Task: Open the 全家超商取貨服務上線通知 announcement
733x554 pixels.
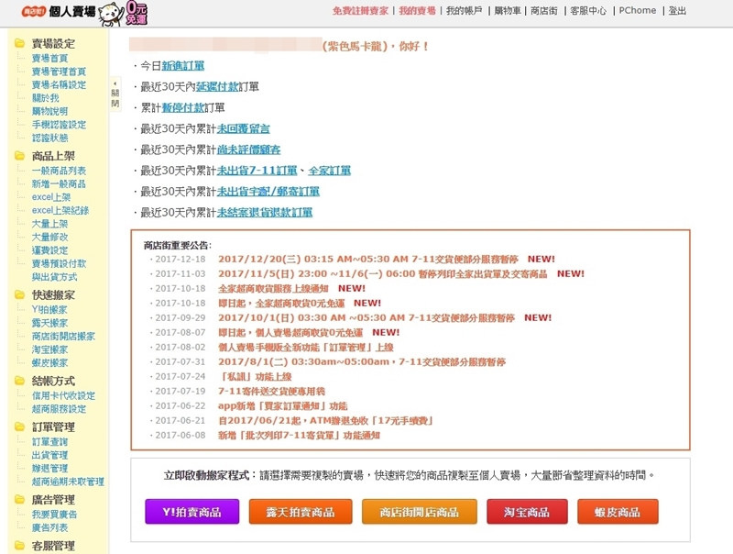Action: click(x=273, y=288)
